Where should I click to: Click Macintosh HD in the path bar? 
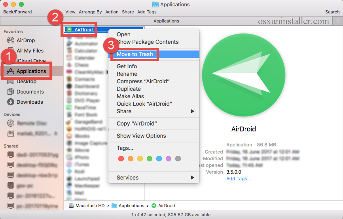click(x=90, y=206)
